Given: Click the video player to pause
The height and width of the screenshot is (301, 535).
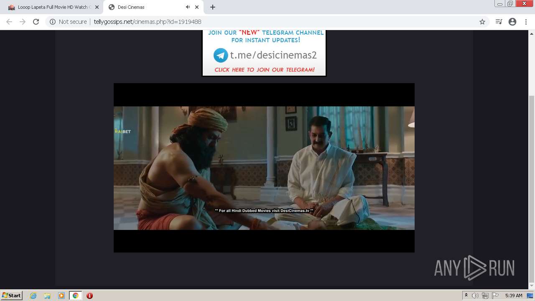Looking at the screenshot, I should tap(264, 168).
